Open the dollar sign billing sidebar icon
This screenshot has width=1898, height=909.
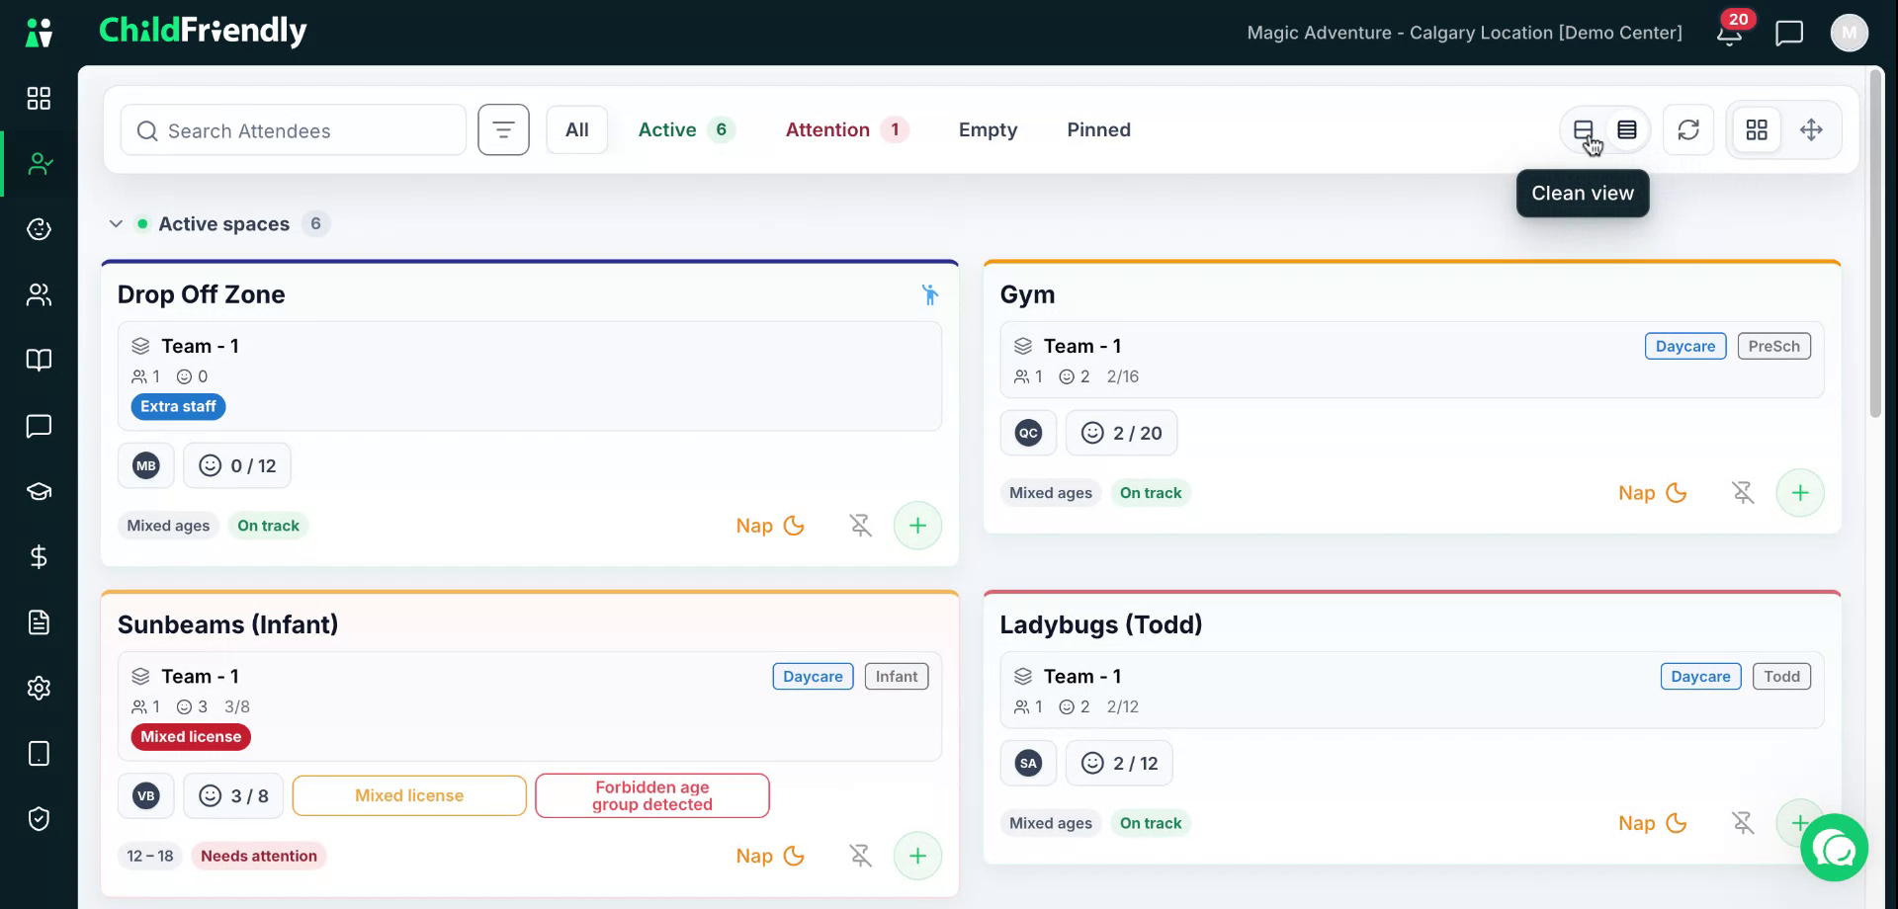click(39, 557)
